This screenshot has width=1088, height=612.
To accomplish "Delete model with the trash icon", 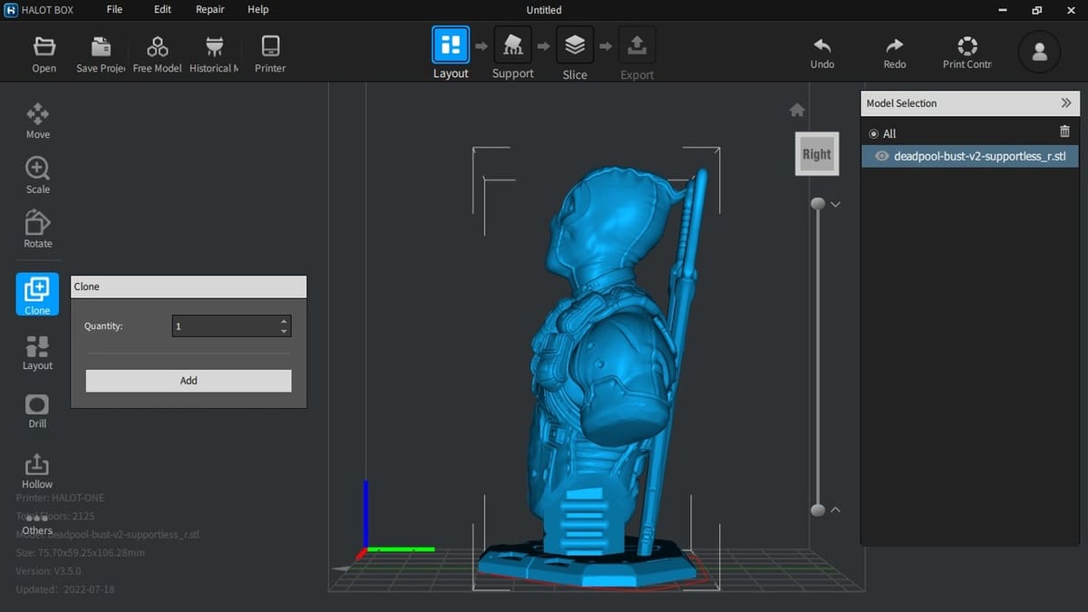I will click(1064, 132).
